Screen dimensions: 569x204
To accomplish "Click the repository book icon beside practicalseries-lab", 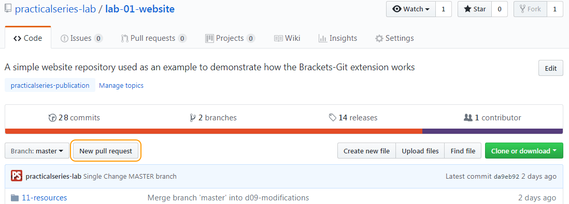I will point(8,8).
